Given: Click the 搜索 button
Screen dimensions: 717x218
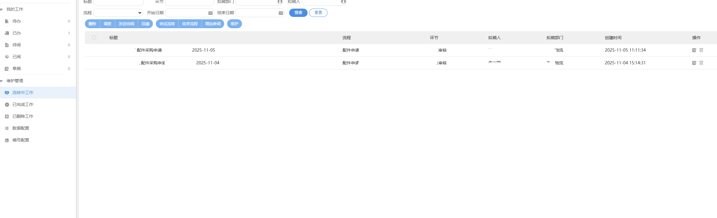Looking at the screenshot, I should pyautogui.click(x=298, y=13).
